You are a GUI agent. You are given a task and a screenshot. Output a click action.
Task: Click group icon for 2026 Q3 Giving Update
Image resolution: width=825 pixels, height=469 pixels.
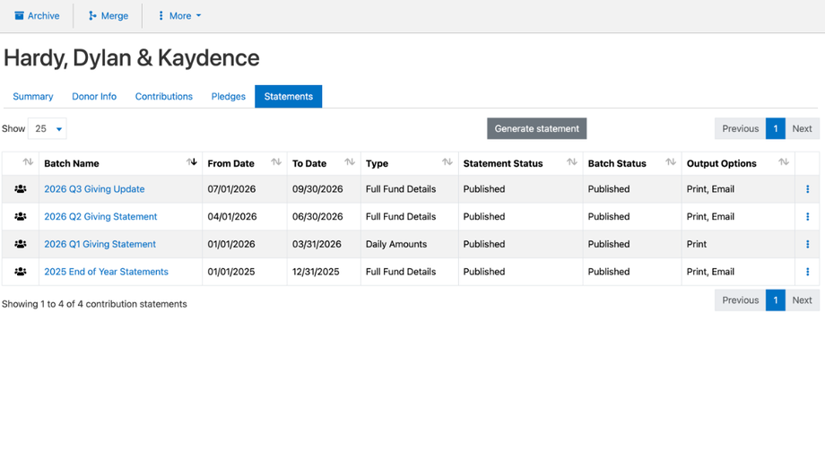pyautogui.click(x=21, y=189)
